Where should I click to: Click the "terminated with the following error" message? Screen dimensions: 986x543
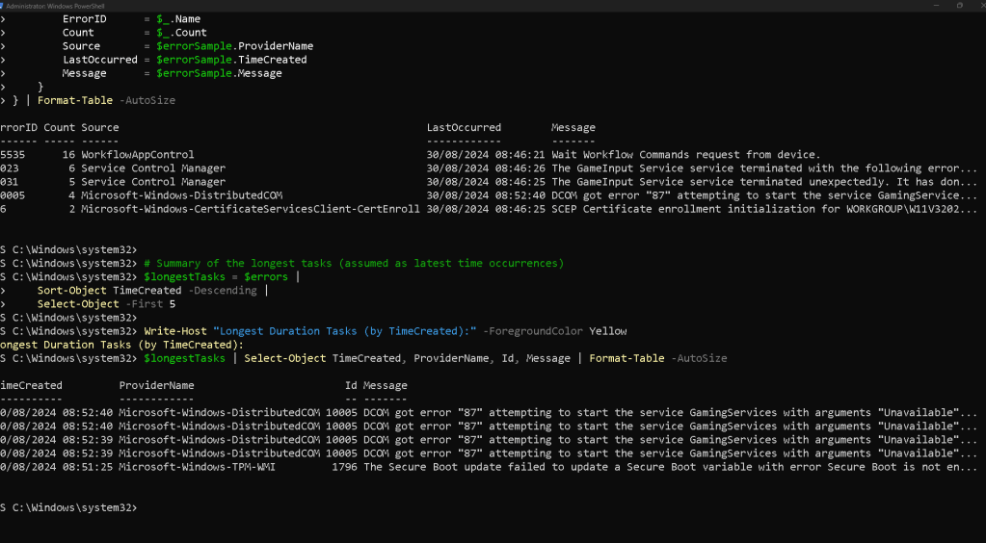(764, 168)
